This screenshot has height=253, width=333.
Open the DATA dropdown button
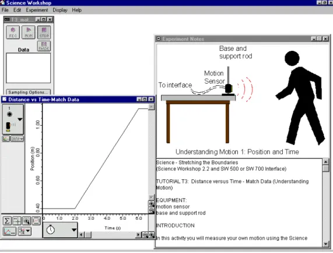pyautogui.click(x=17, y=138)
